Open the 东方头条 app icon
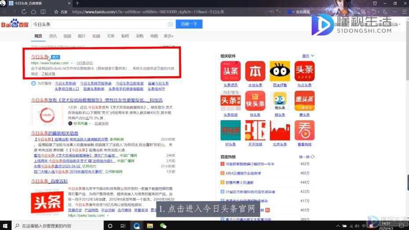This screenshot has width=409, height=230. 304,71
